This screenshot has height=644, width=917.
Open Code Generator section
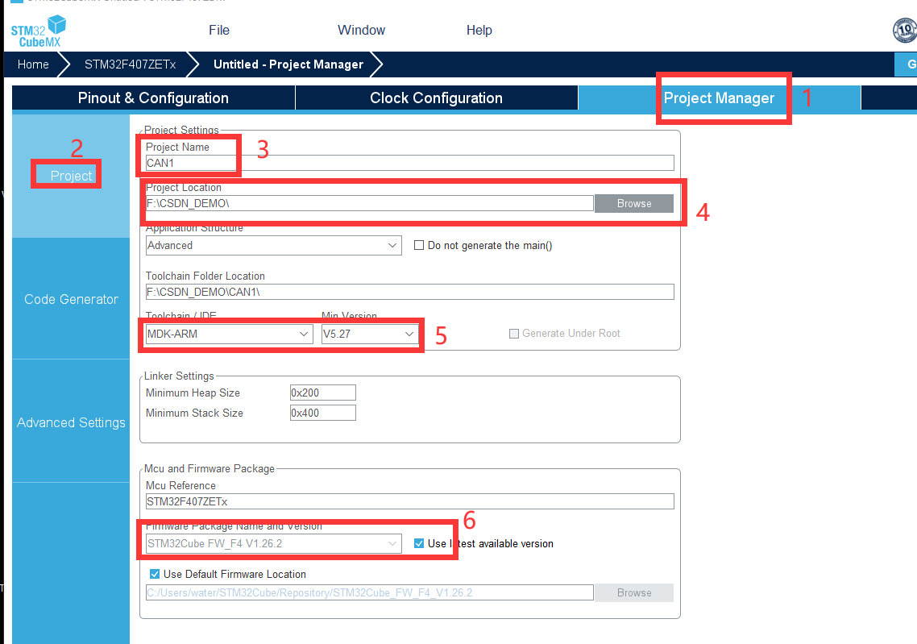(71, 299)
